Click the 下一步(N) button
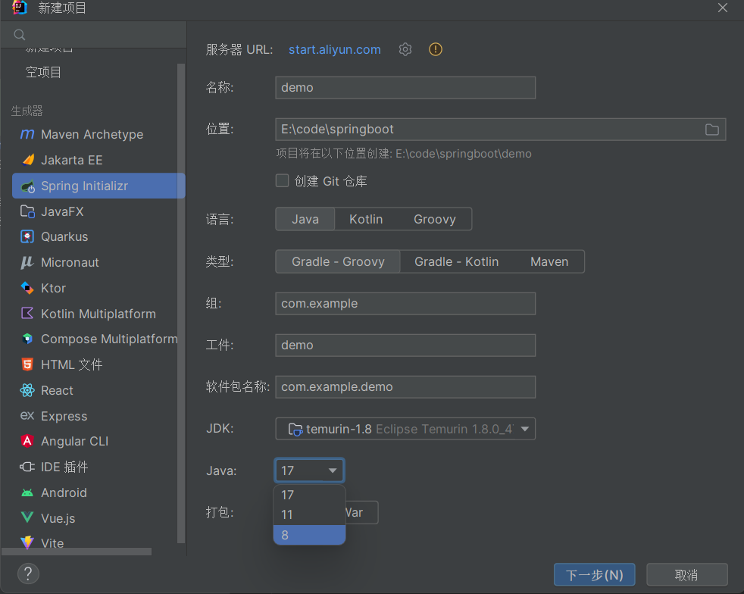 pyautogui.click(x=594, y=575)
